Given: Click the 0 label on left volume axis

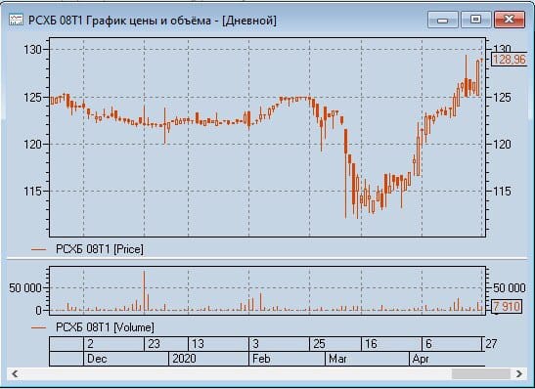Looking at the screenshot, I should (38, 311).
